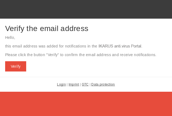Screen dimensions: 172x116
Task: Click the red footer banner
Action: [86, 104]
